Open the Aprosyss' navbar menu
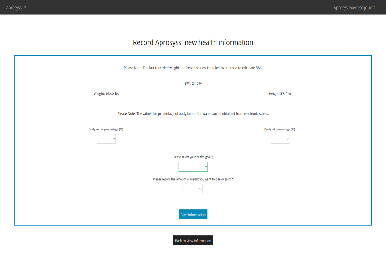The image size is (386, 257). point(16,7)
